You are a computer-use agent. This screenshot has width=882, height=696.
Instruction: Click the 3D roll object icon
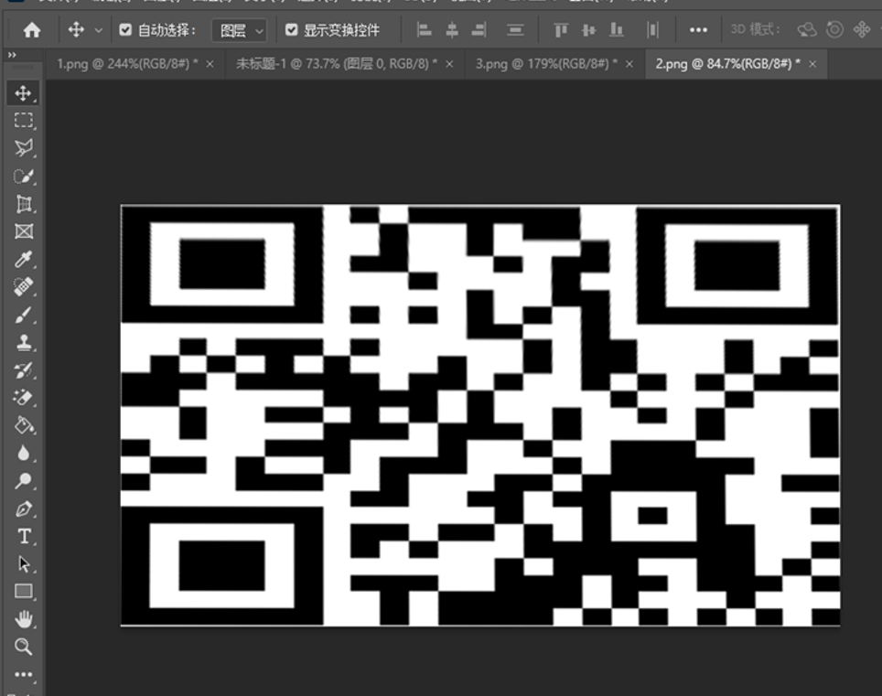coord(834,30)
